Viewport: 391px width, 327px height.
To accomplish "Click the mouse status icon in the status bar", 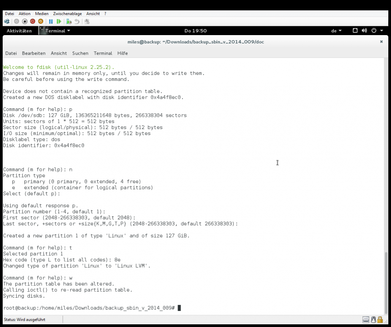I will pyautogui.click(x=373, y=319).
